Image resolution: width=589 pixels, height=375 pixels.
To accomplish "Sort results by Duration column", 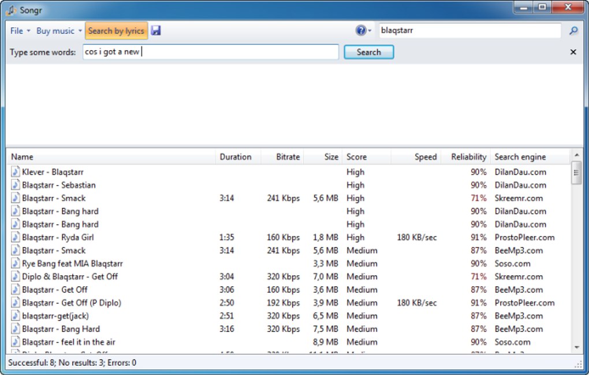I will click(x=238, y=157).
